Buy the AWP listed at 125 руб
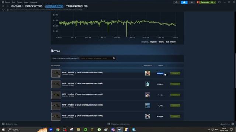Screen dimensions: 236x132 pos(175,73)
